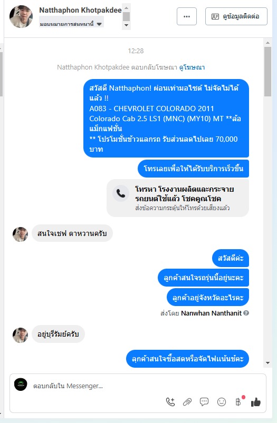
Task: Open the ดูโฆษณา ad link
Action: 192,67
